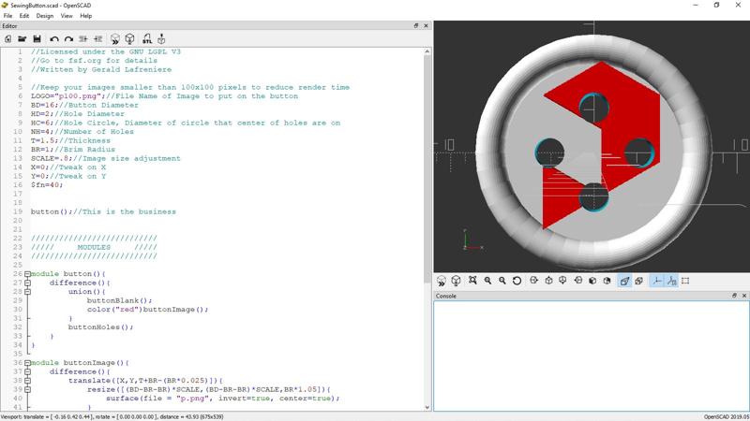
Task: Click the 'OpenSCAD 2019.05' status bar text
Action: (726, 416)
